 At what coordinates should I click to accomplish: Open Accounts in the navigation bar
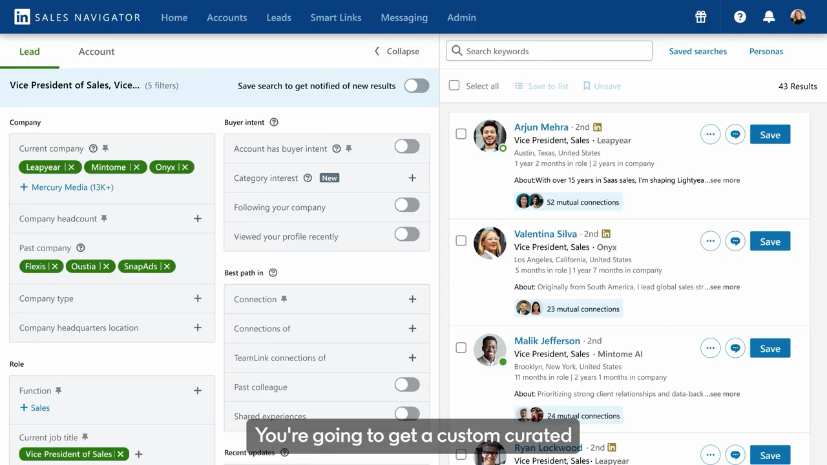point(227,17)
